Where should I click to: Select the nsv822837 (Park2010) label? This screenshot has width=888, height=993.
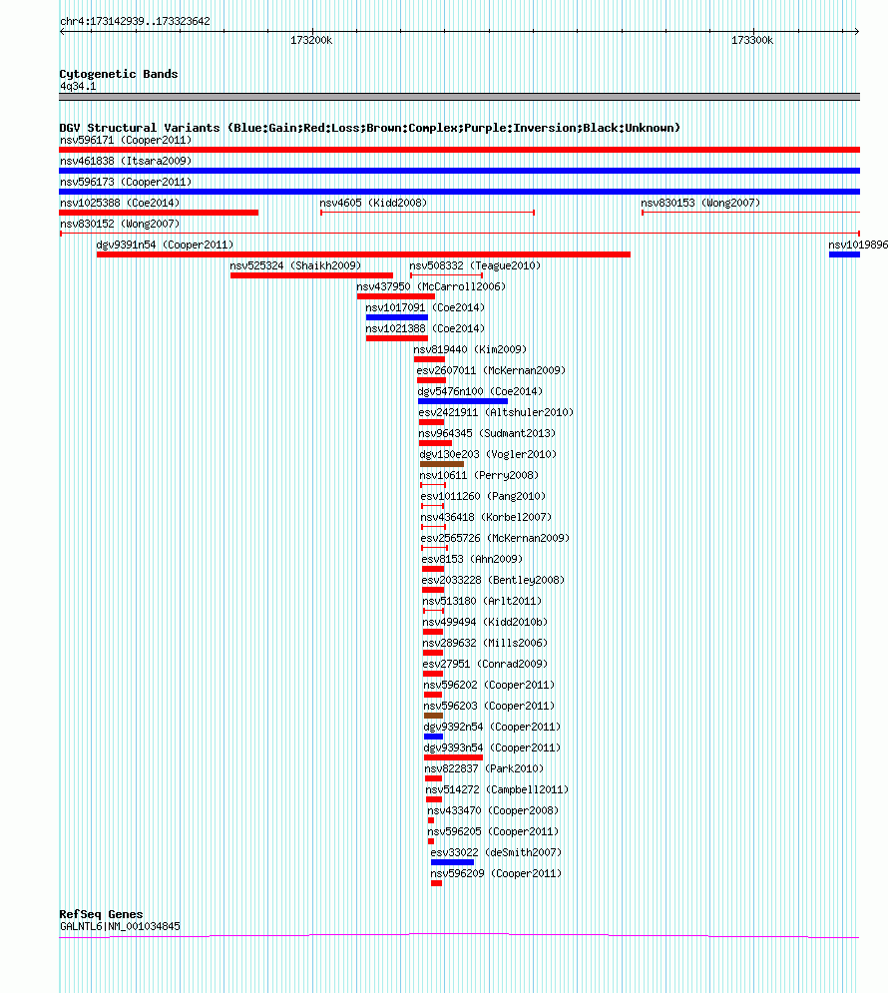coord(484,768)
